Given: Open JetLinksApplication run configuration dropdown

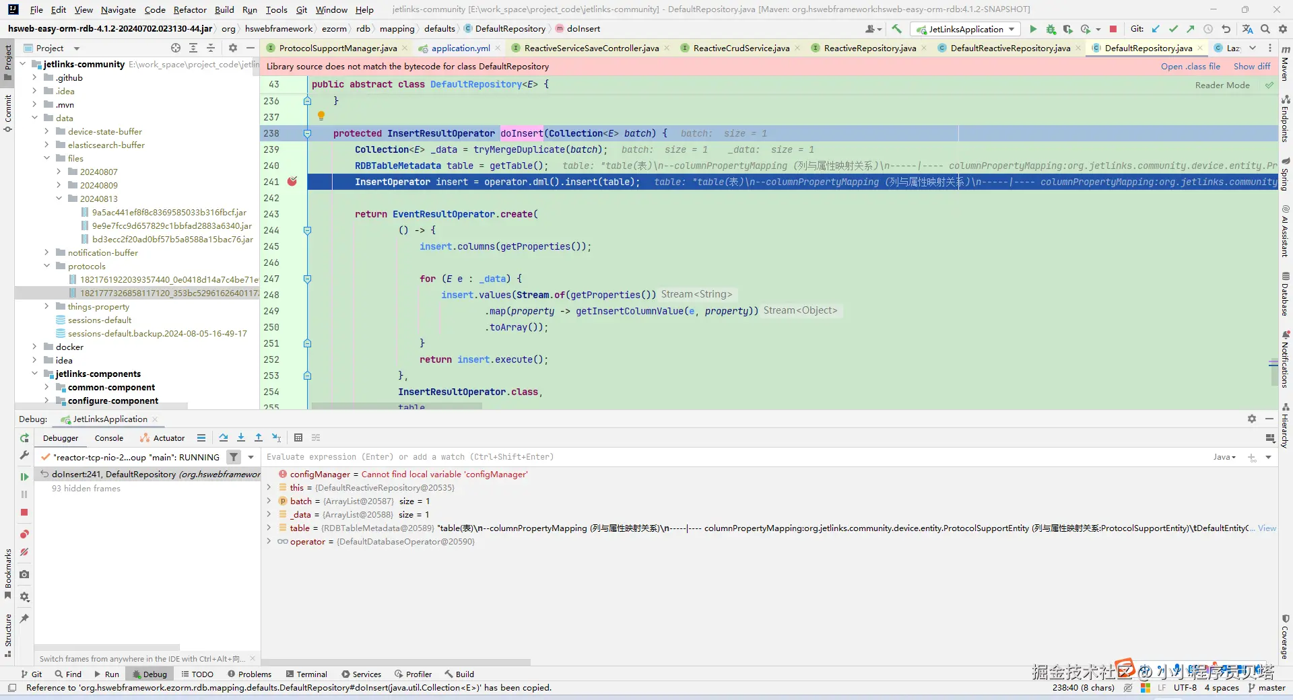Looking at the screenshot, I should pyautogui.click(x=966, y=29).
